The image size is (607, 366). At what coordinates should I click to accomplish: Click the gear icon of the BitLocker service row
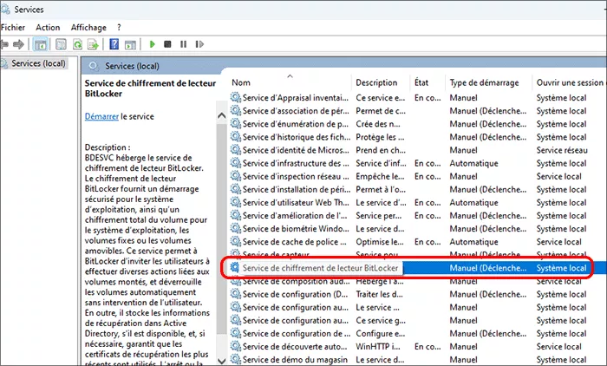235,268
